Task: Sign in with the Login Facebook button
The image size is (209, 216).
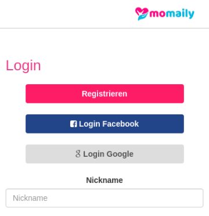Action: point(105,124)
